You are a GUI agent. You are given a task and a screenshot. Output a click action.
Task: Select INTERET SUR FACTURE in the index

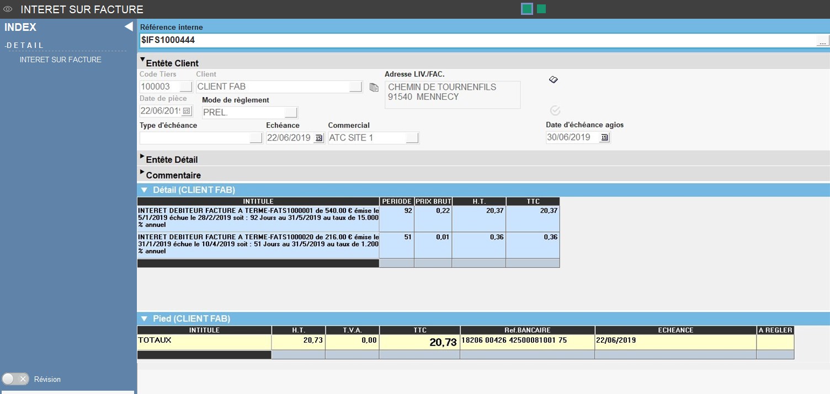(x=61, y=60)
